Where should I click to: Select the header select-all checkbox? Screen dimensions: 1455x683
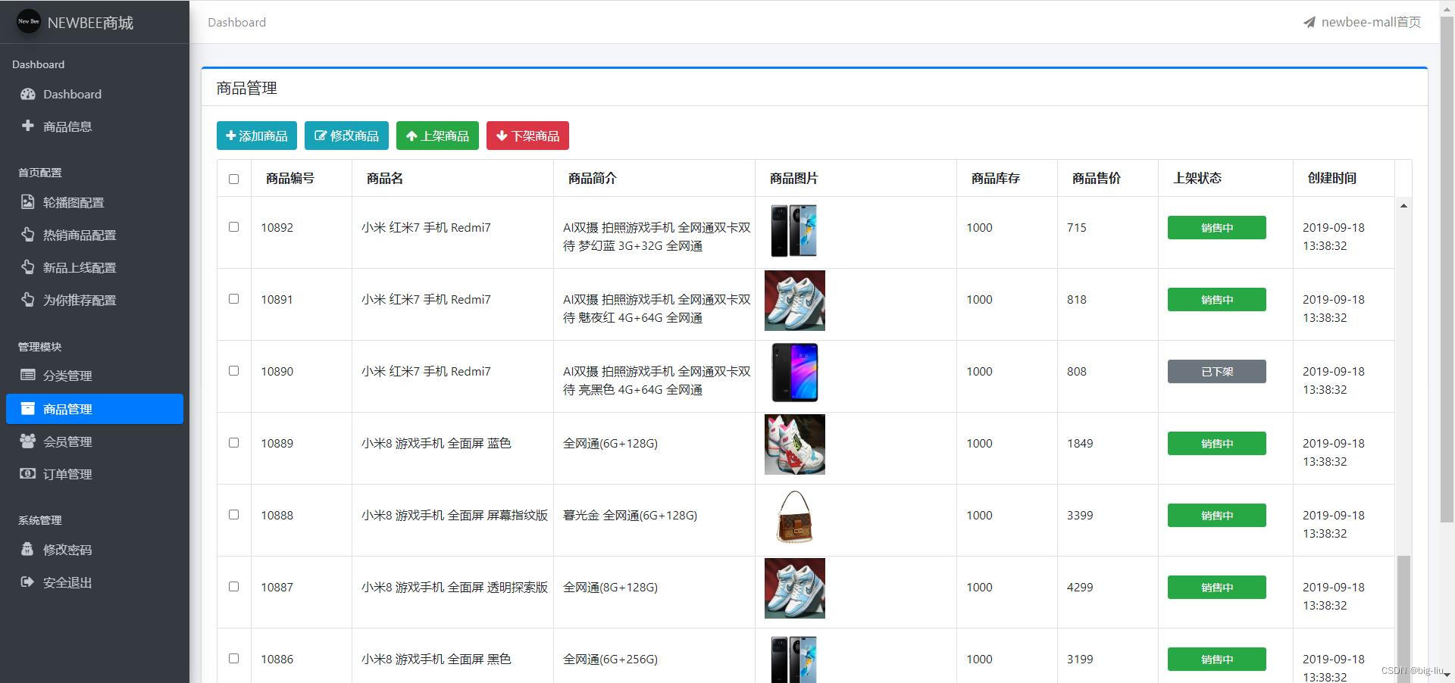tap(233, 179)
